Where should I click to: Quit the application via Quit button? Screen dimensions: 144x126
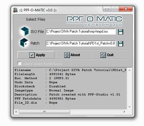click(x=107, y=55)
